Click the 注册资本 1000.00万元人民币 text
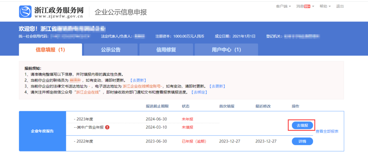 tap(180, 36)
